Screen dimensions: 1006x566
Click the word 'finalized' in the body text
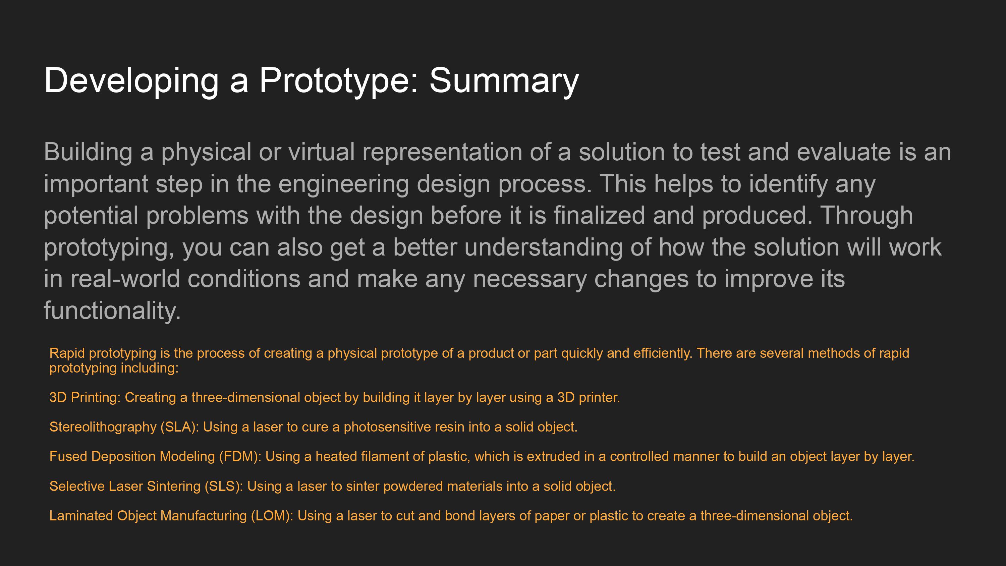599,215
